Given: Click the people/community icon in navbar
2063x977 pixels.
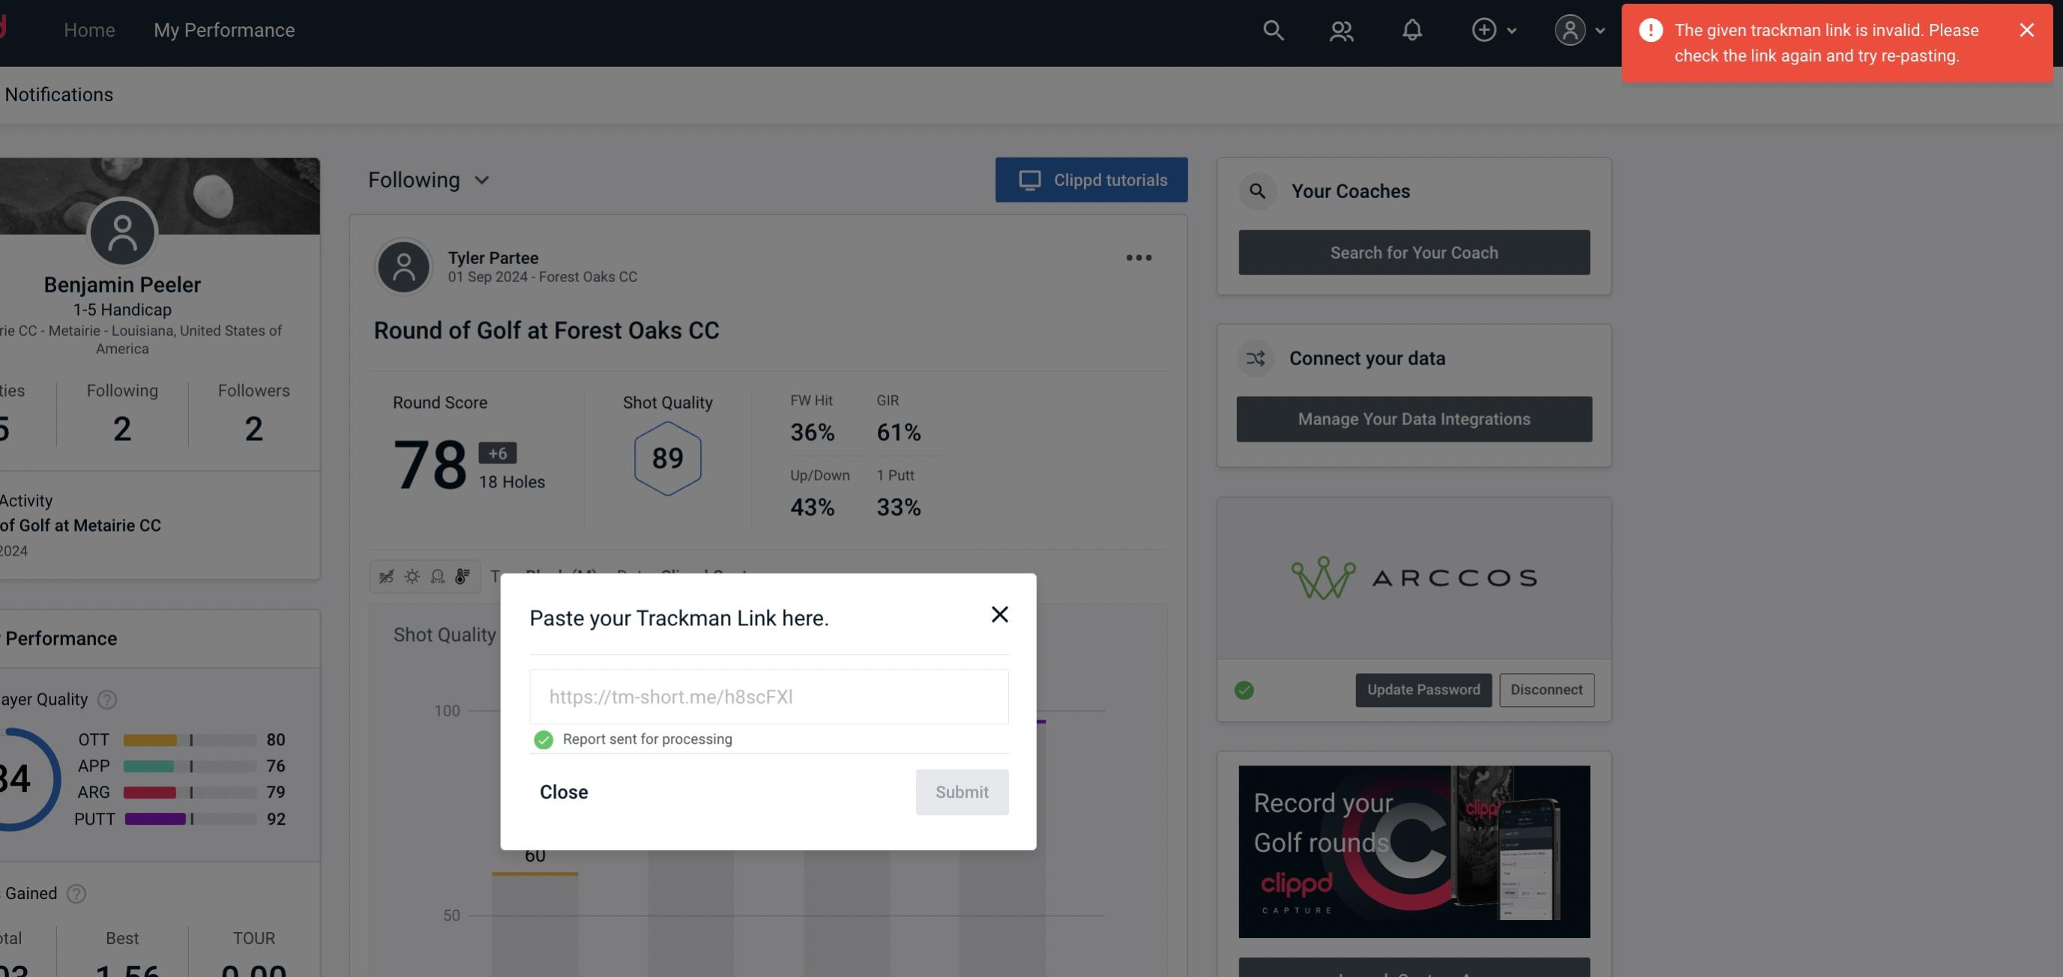Looking at the screenshot, I should tap(1340, 29).
